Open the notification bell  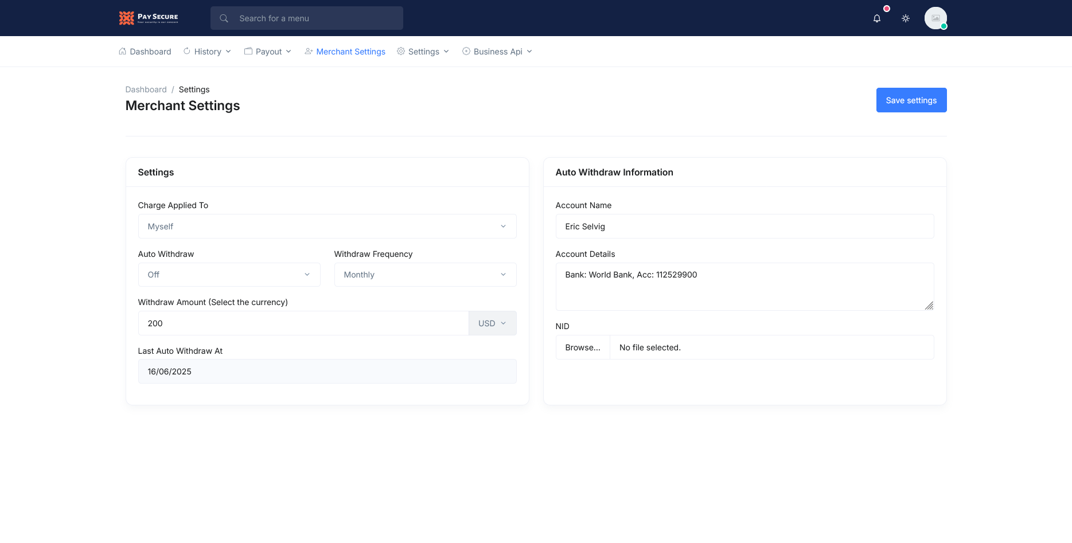[876, 18]
